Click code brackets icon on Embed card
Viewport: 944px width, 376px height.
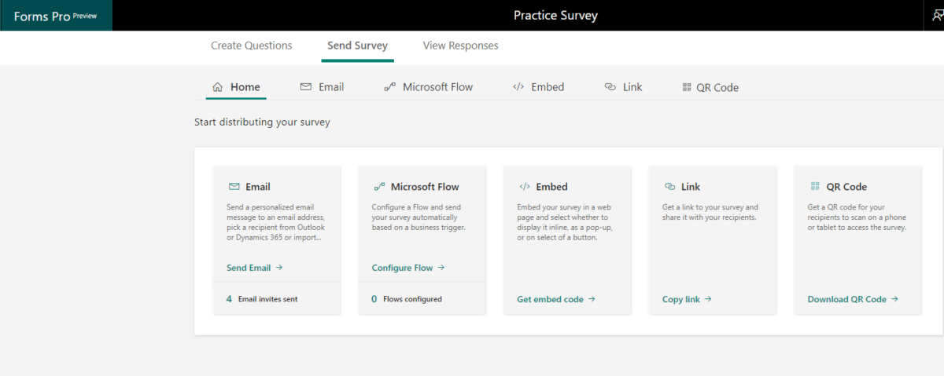click(x=525, y=187)
